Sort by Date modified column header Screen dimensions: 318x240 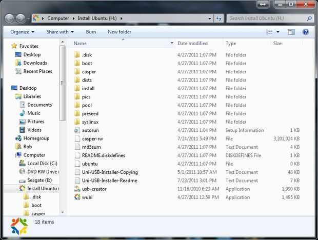192,44
